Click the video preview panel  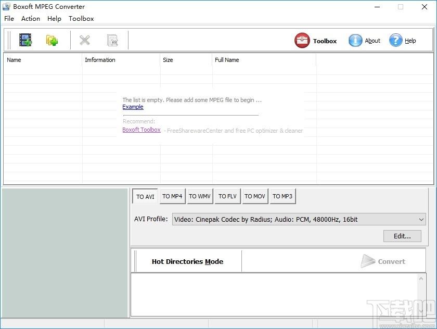pos(65,253)
